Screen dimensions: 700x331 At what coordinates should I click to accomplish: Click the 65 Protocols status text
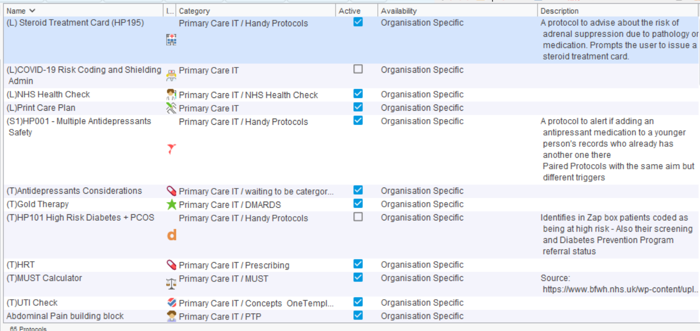[28, 328]
